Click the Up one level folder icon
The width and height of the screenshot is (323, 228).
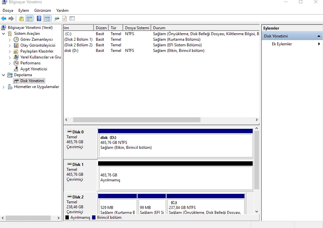(21, 19)
